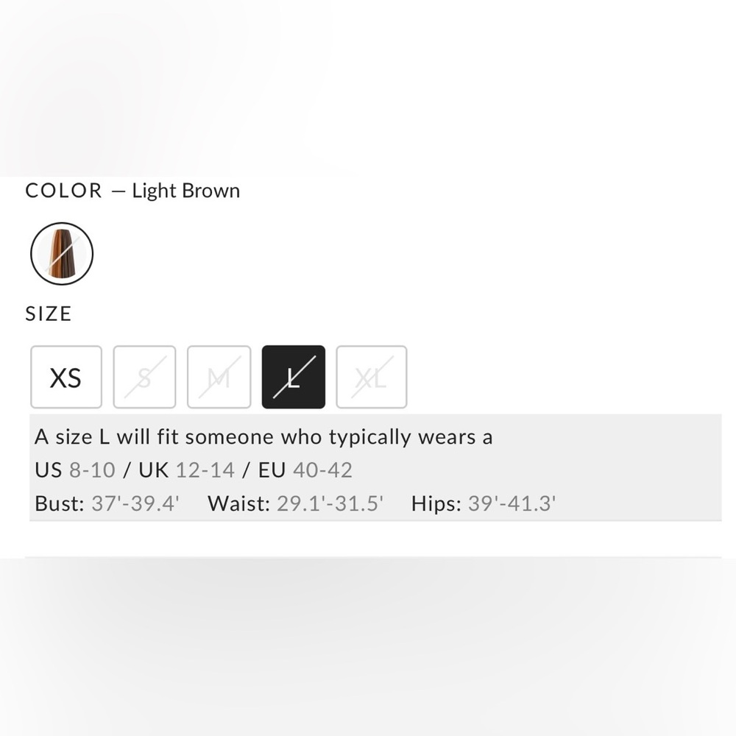Click the hips measurement 39'-41.3'
The width and height of the screenshot is (736, 736).
point(512,503)
